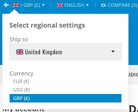The image size is (138, 112).
Task: Open COMPARE (3) link
Action: click(119, 5)
